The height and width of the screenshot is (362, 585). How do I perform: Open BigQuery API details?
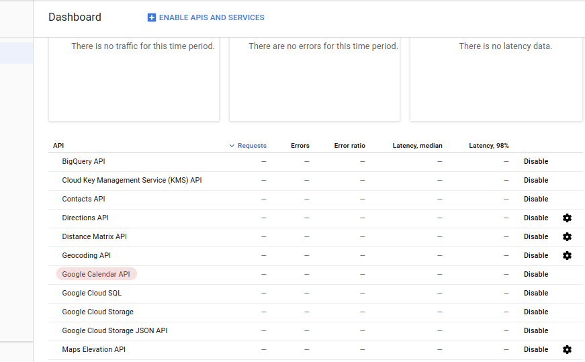(83, 162)
